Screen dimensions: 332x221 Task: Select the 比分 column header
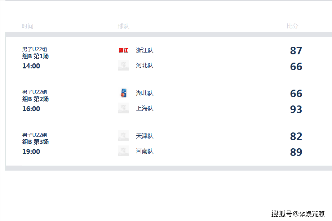tap(292, 26)
